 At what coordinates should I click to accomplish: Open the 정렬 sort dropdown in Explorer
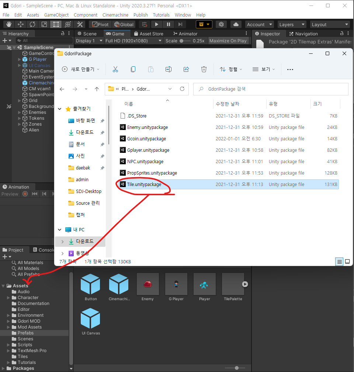pyautogui.click(x=231, y=69)
